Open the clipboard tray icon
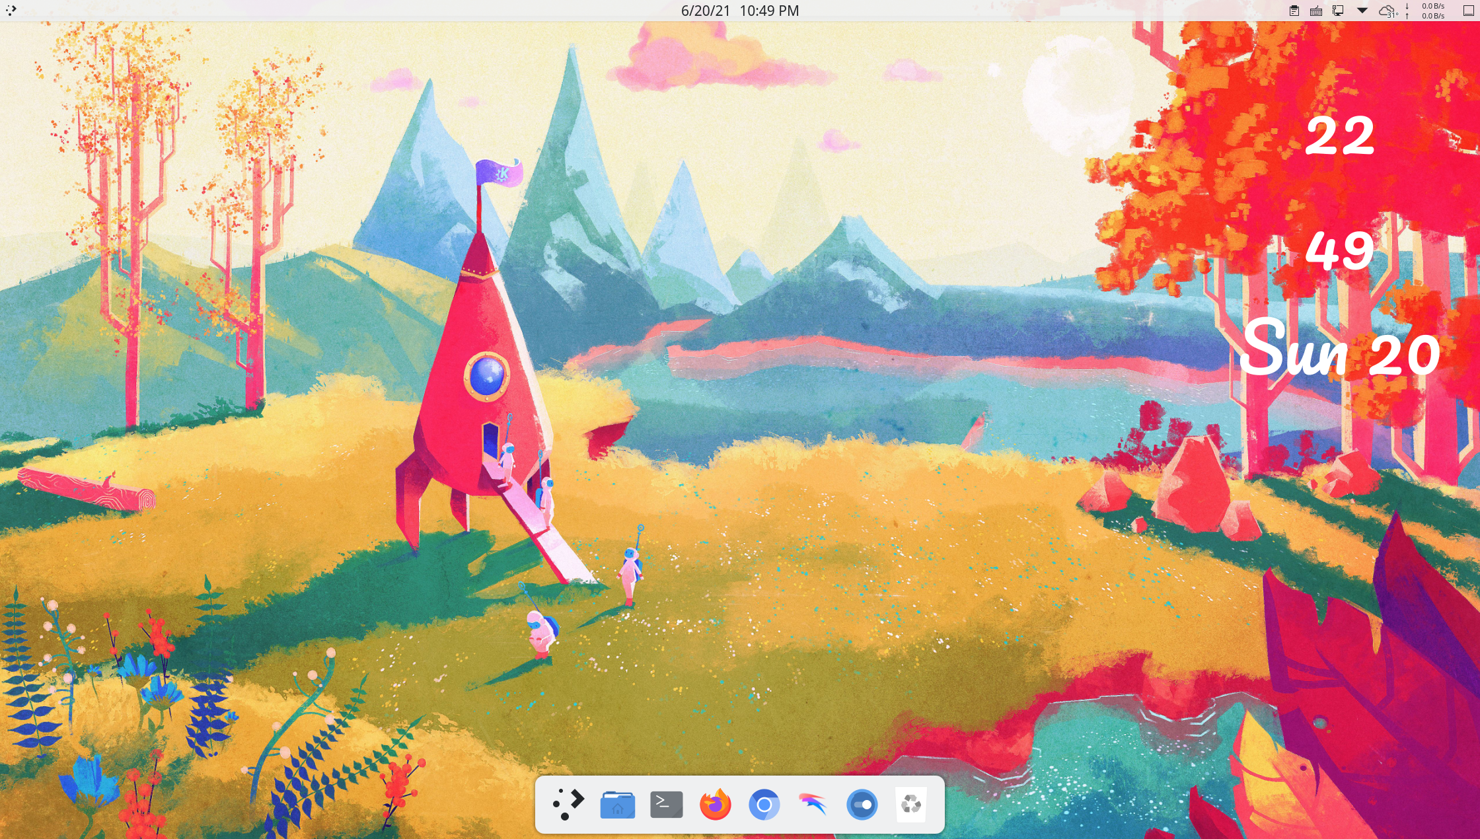Screen dimensions: 1480x839 pos(1294,11)
